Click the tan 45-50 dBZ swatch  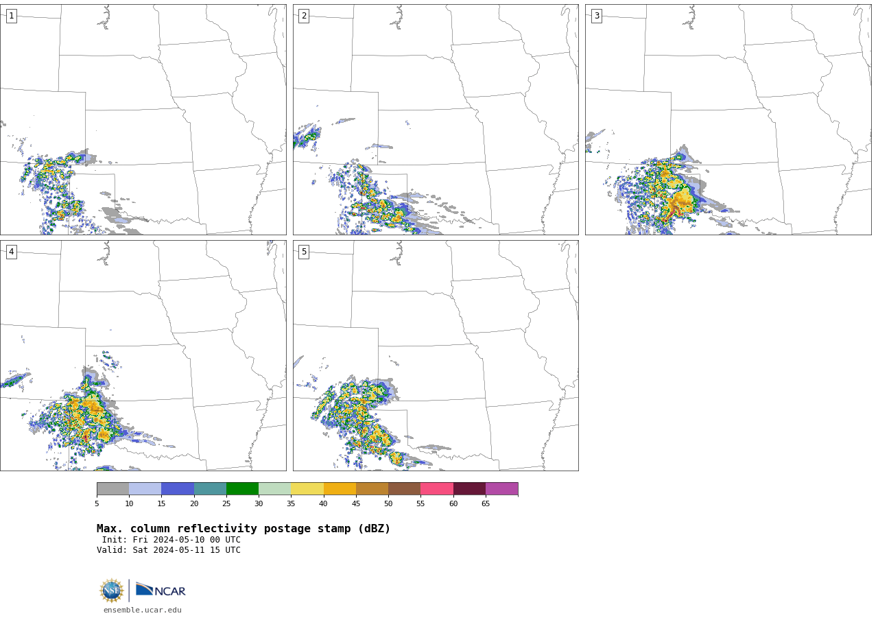tap(372, 488)
